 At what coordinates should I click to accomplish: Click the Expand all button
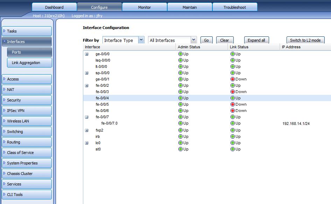(256, 40)
